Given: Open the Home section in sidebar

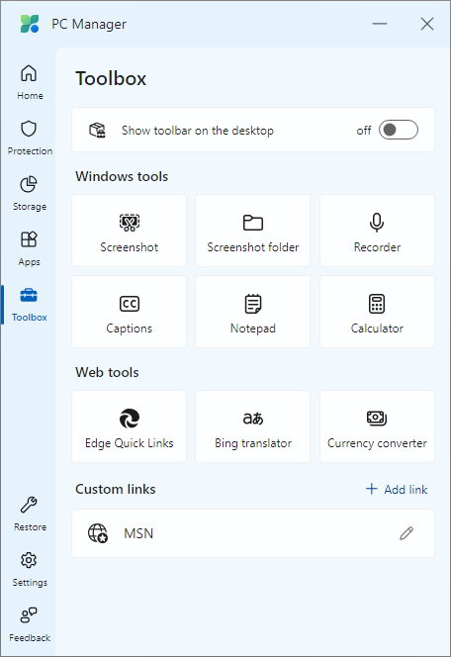Looking at the screenshot, I should tap(29, 82).
